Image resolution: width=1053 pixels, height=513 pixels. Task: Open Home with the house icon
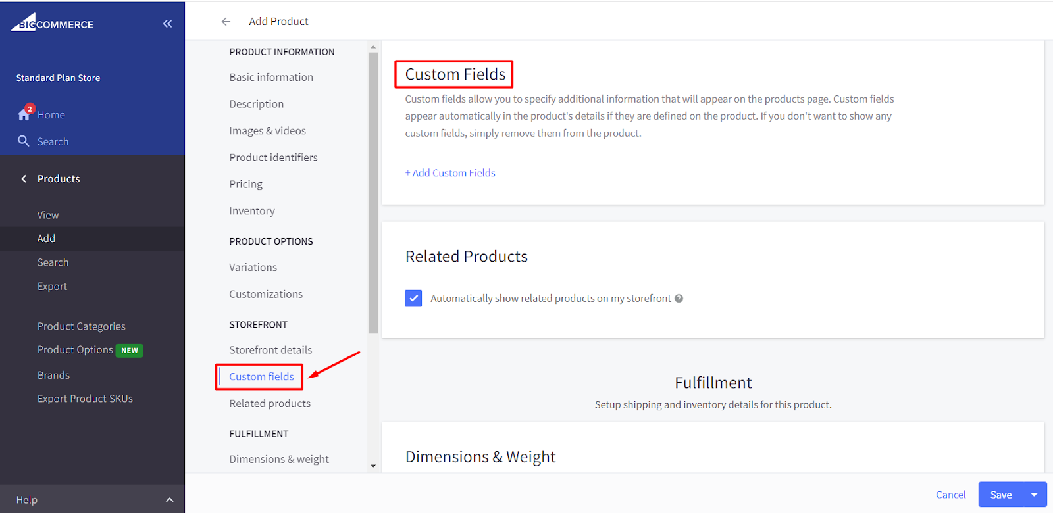(24, 114)
